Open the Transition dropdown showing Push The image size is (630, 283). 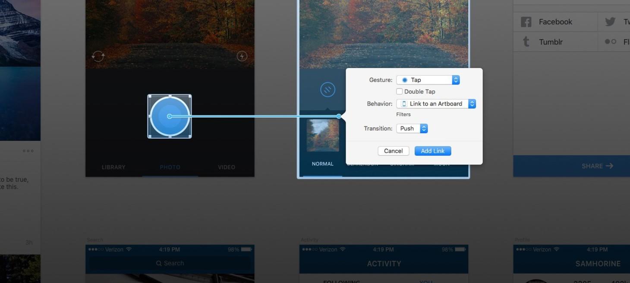point(412,128)
